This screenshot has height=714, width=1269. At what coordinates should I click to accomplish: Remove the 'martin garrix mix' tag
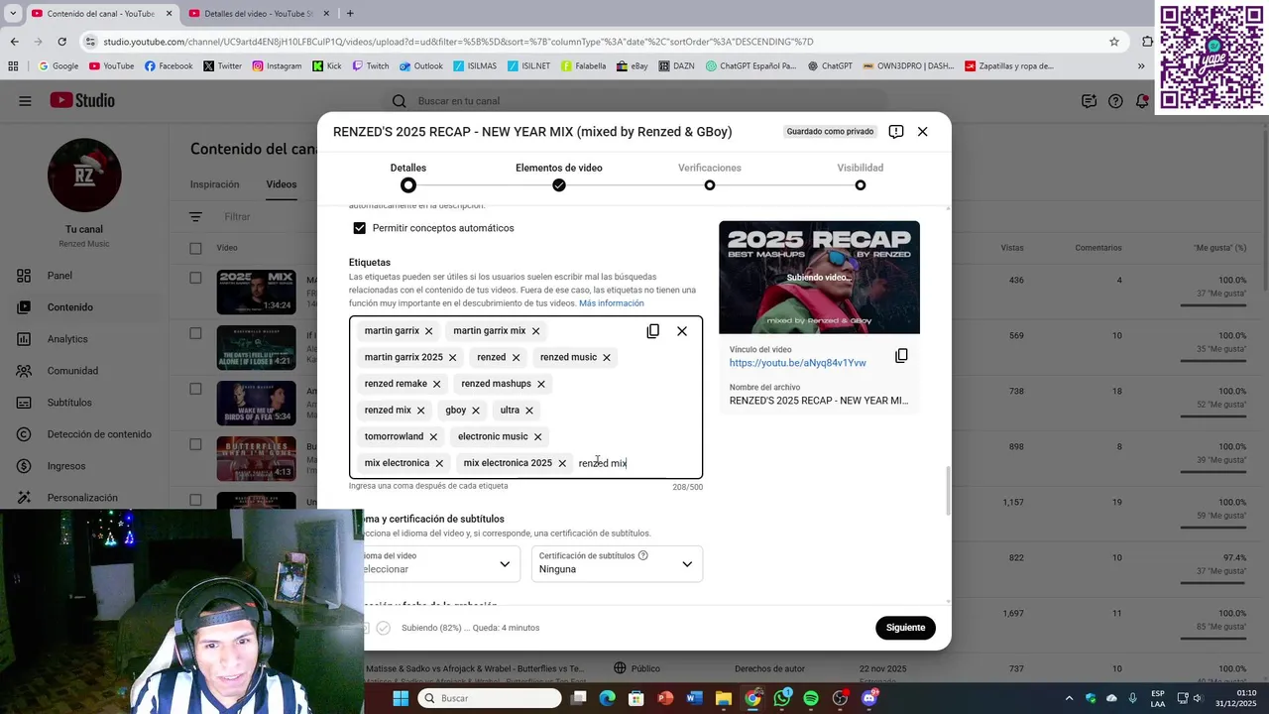(x=535, y=331)
